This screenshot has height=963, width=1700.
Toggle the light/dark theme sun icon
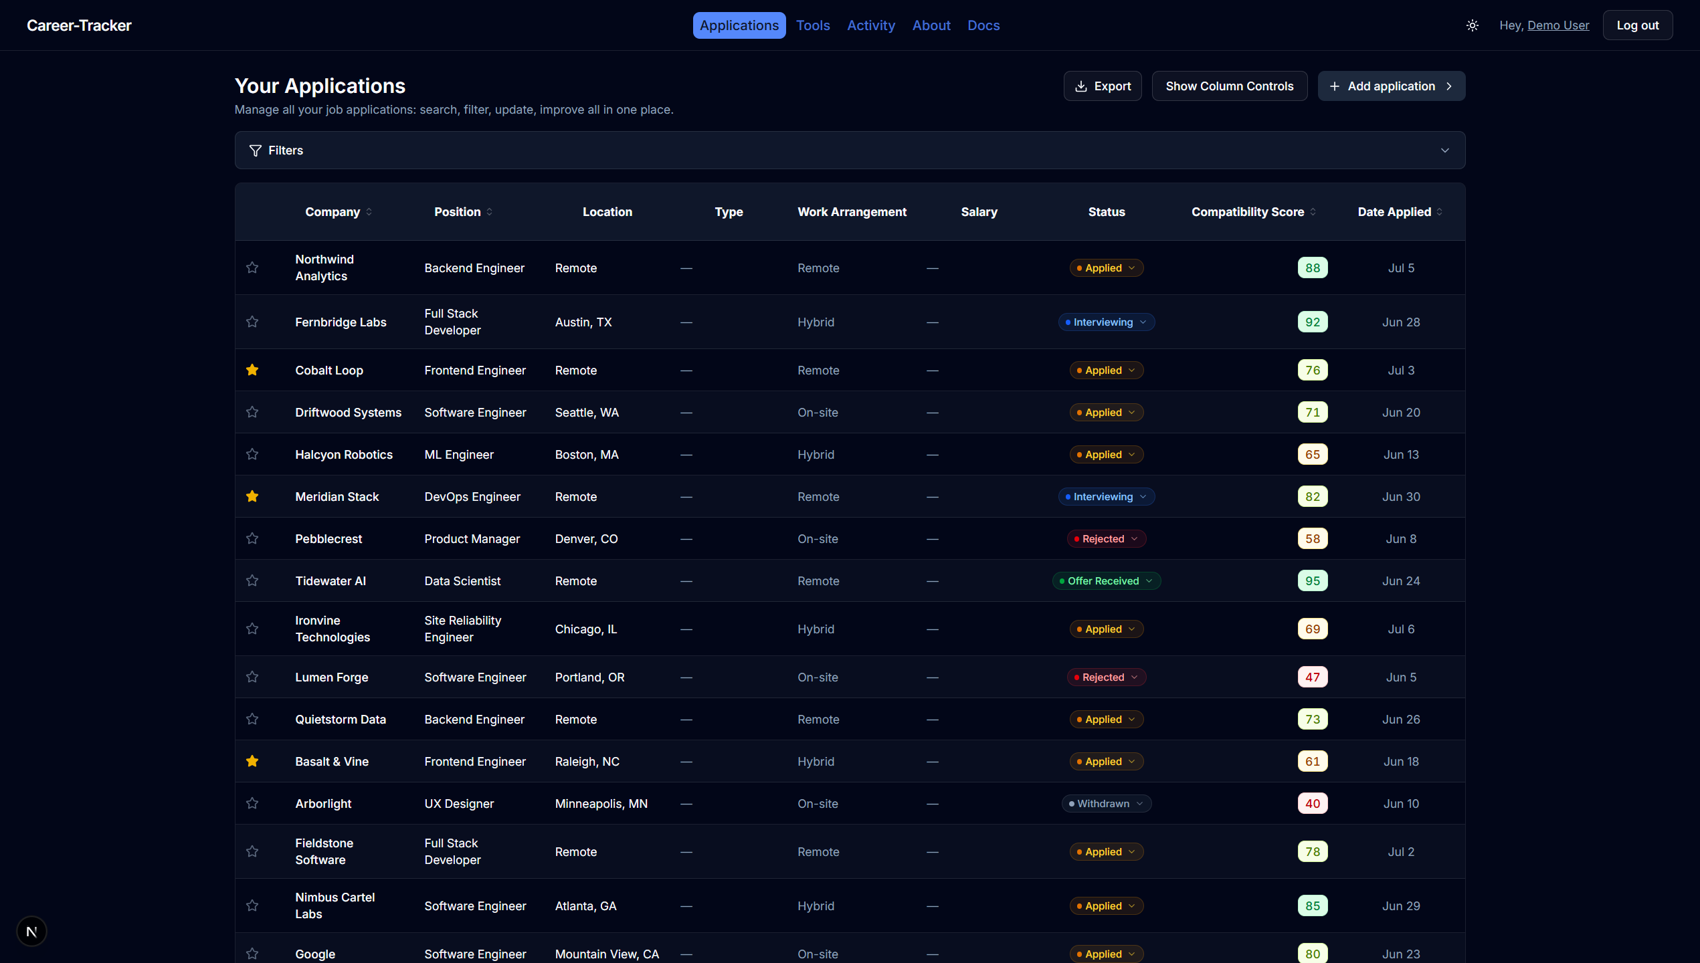tap(1472, 25)
